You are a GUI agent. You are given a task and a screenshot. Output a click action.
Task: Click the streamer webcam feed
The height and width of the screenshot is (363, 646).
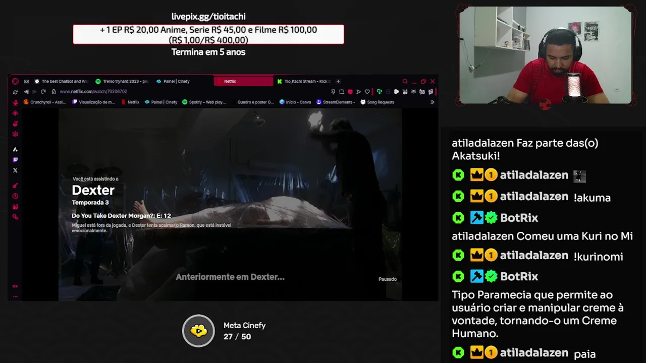click(x=546, y=55)
